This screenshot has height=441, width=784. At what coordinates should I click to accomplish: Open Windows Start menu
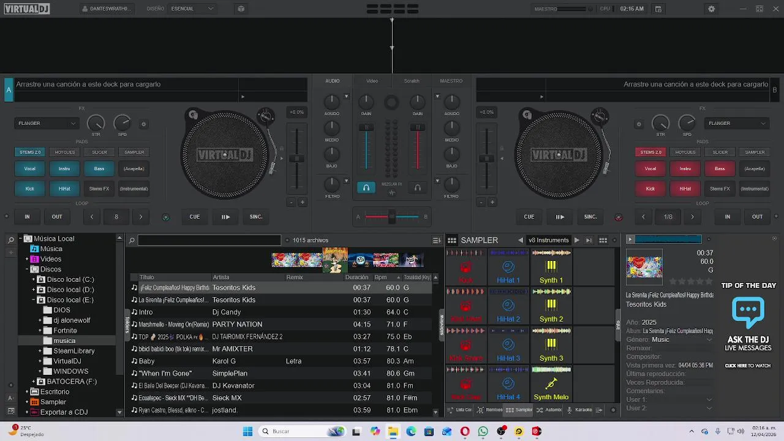(x=247, y=432)
